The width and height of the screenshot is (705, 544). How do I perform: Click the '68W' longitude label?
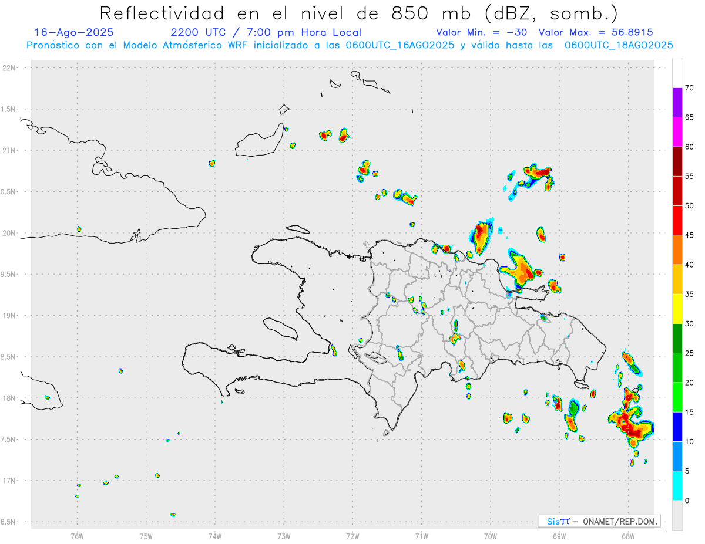click(x=628, y=536)
